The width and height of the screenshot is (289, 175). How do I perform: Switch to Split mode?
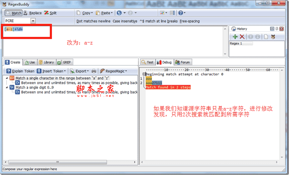tap(50, 13)
